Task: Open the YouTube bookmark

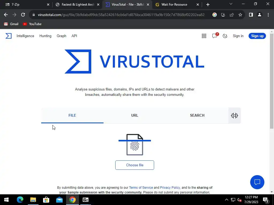Action: tap(32, 24)
